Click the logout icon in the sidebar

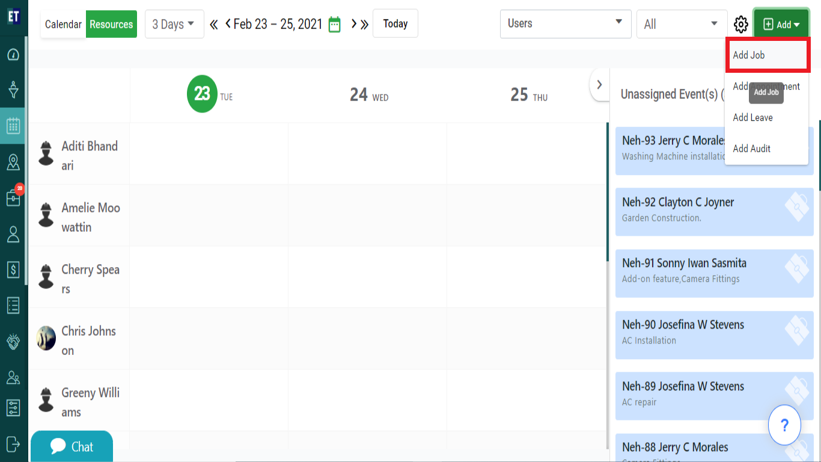(13, 444)
